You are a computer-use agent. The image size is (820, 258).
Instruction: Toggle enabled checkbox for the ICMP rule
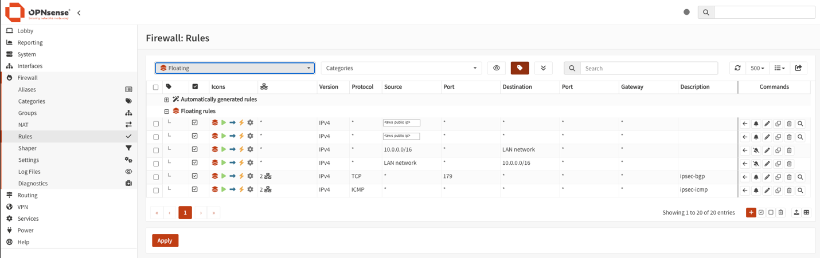tap(195, 189)
